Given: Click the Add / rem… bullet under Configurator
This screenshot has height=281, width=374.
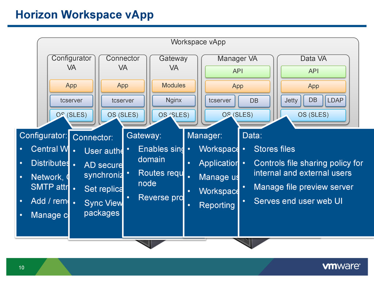Looking at the screenshot, I should [50, 201].
